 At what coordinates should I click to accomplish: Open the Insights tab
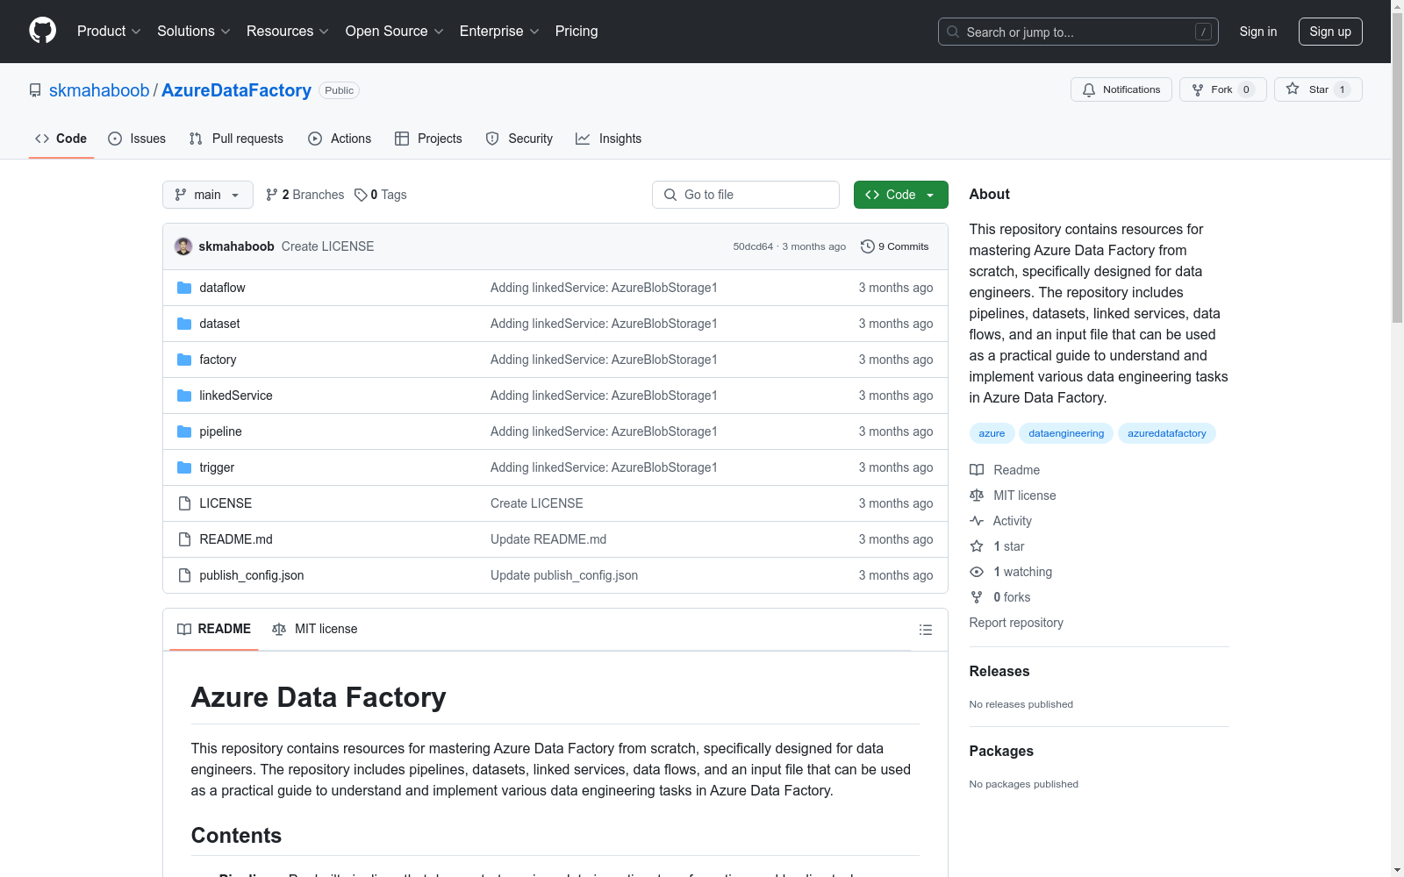609,139
